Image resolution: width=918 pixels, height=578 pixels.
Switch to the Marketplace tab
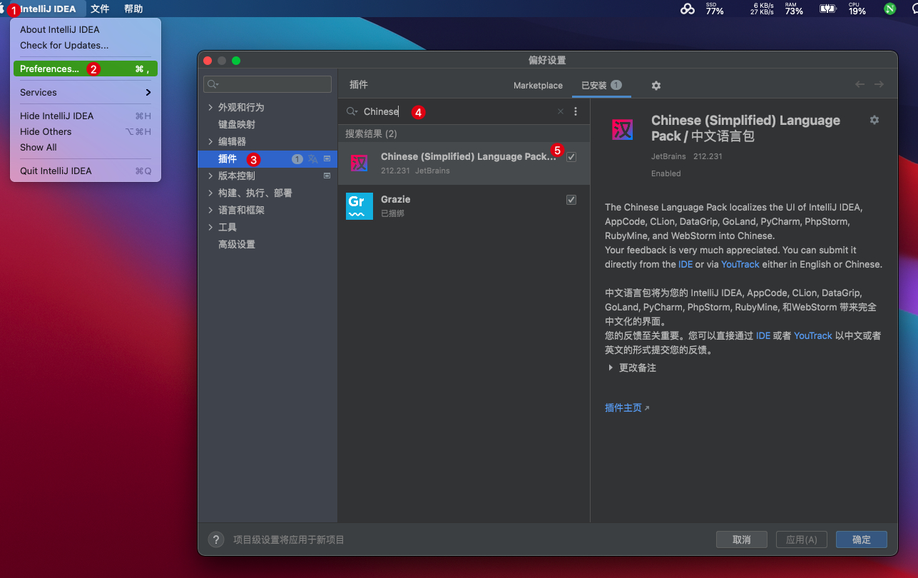538,86
